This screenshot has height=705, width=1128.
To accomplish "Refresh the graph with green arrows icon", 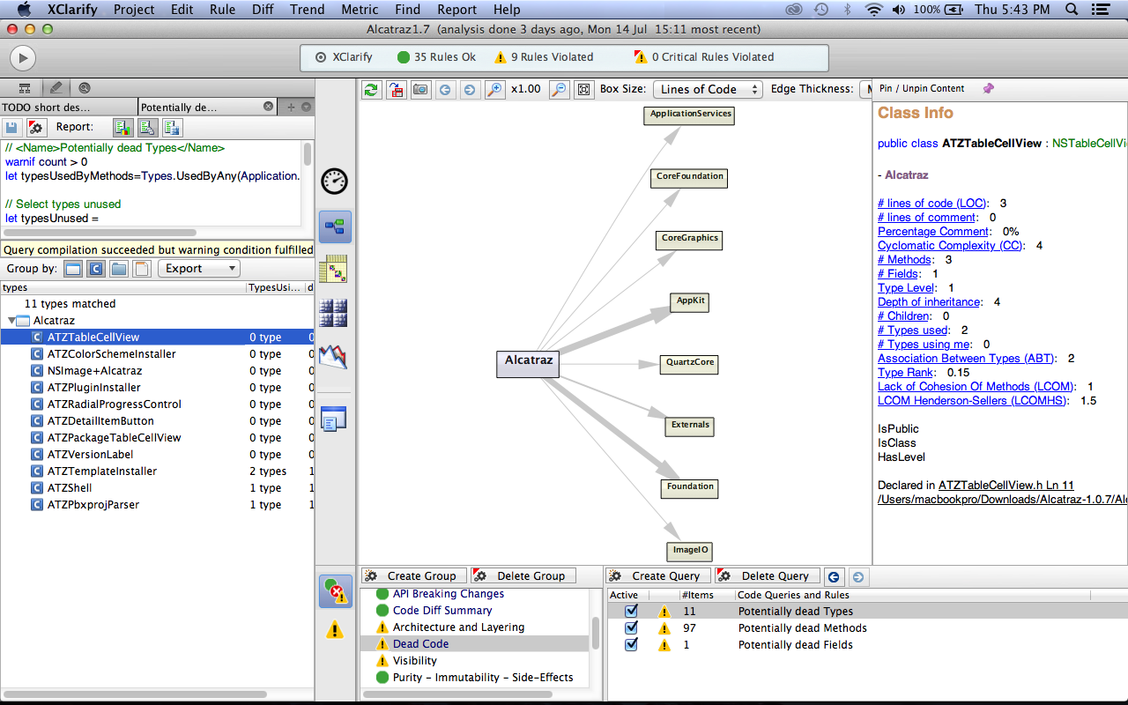I will [x=372, y=89].
